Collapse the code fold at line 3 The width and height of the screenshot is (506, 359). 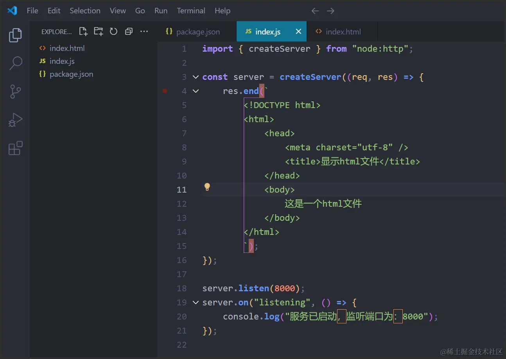[x=196, y=77]
